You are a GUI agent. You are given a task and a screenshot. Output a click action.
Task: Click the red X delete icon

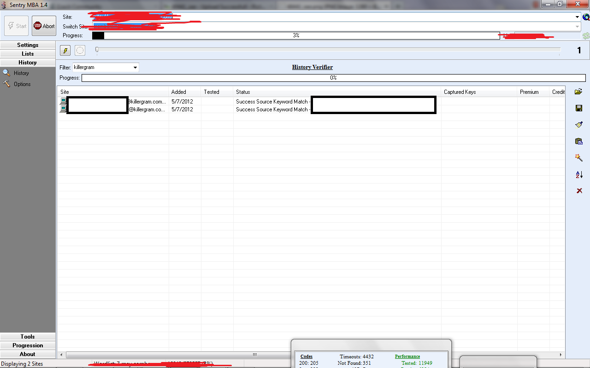click(579, 191)
